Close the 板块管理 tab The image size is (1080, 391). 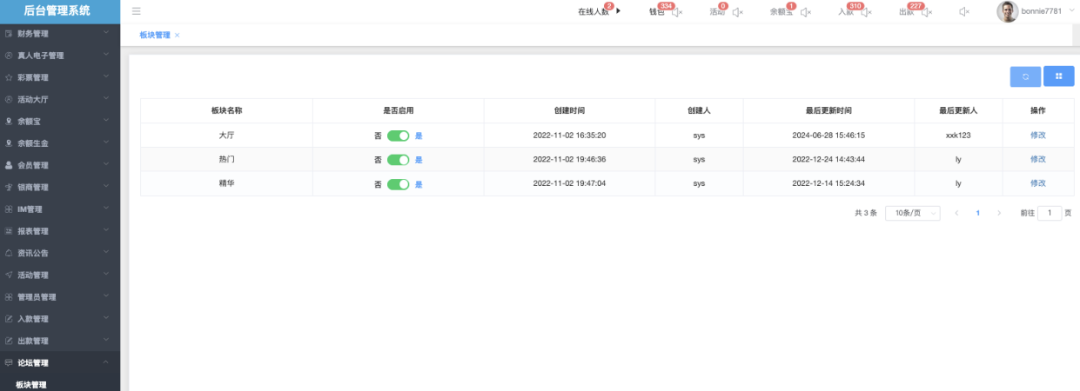tap(178, 36)
